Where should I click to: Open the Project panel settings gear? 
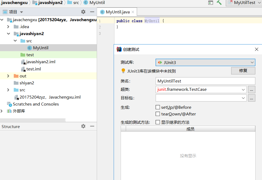(x=83, y=12)
